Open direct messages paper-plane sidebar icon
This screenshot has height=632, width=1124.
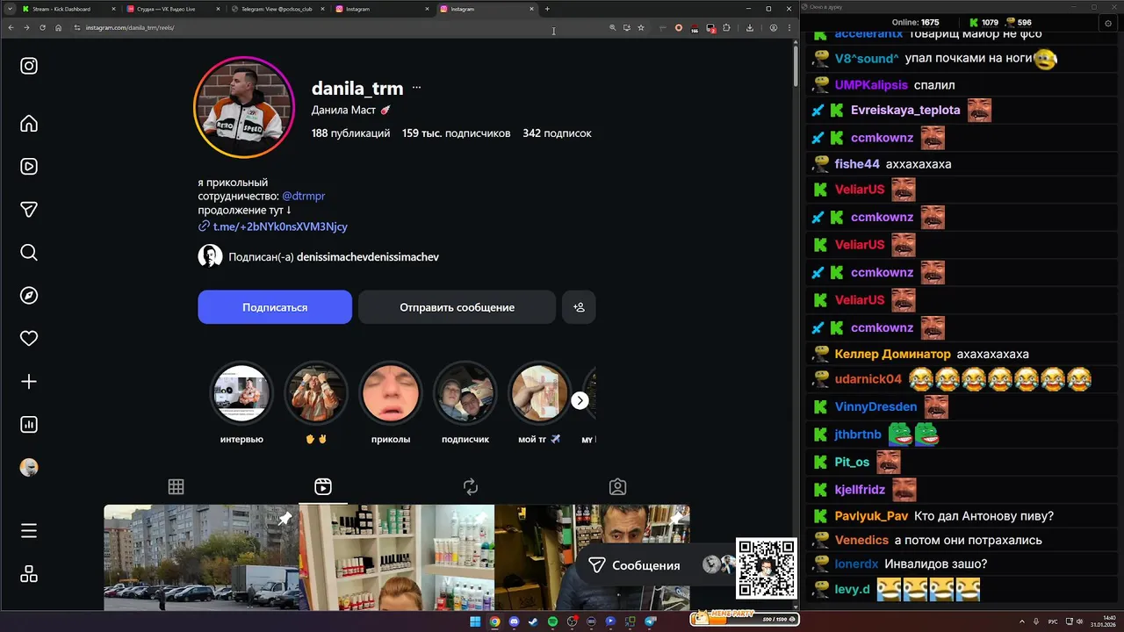pos(29,210)
